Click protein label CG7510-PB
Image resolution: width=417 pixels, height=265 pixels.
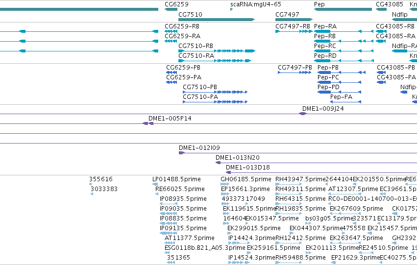pyautogui.click(x=200, y=87)
